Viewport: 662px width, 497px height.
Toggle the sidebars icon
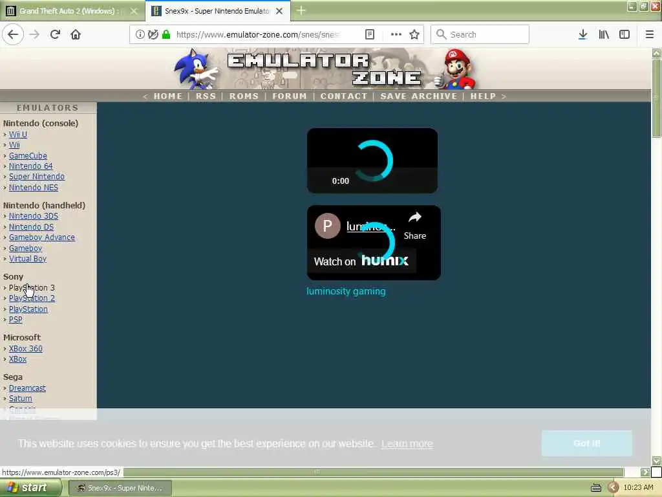[x=625, y=34]
